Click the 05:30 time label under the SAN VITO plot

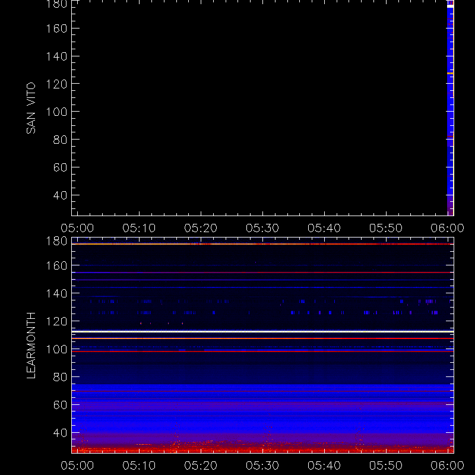(x=262, y=228)
